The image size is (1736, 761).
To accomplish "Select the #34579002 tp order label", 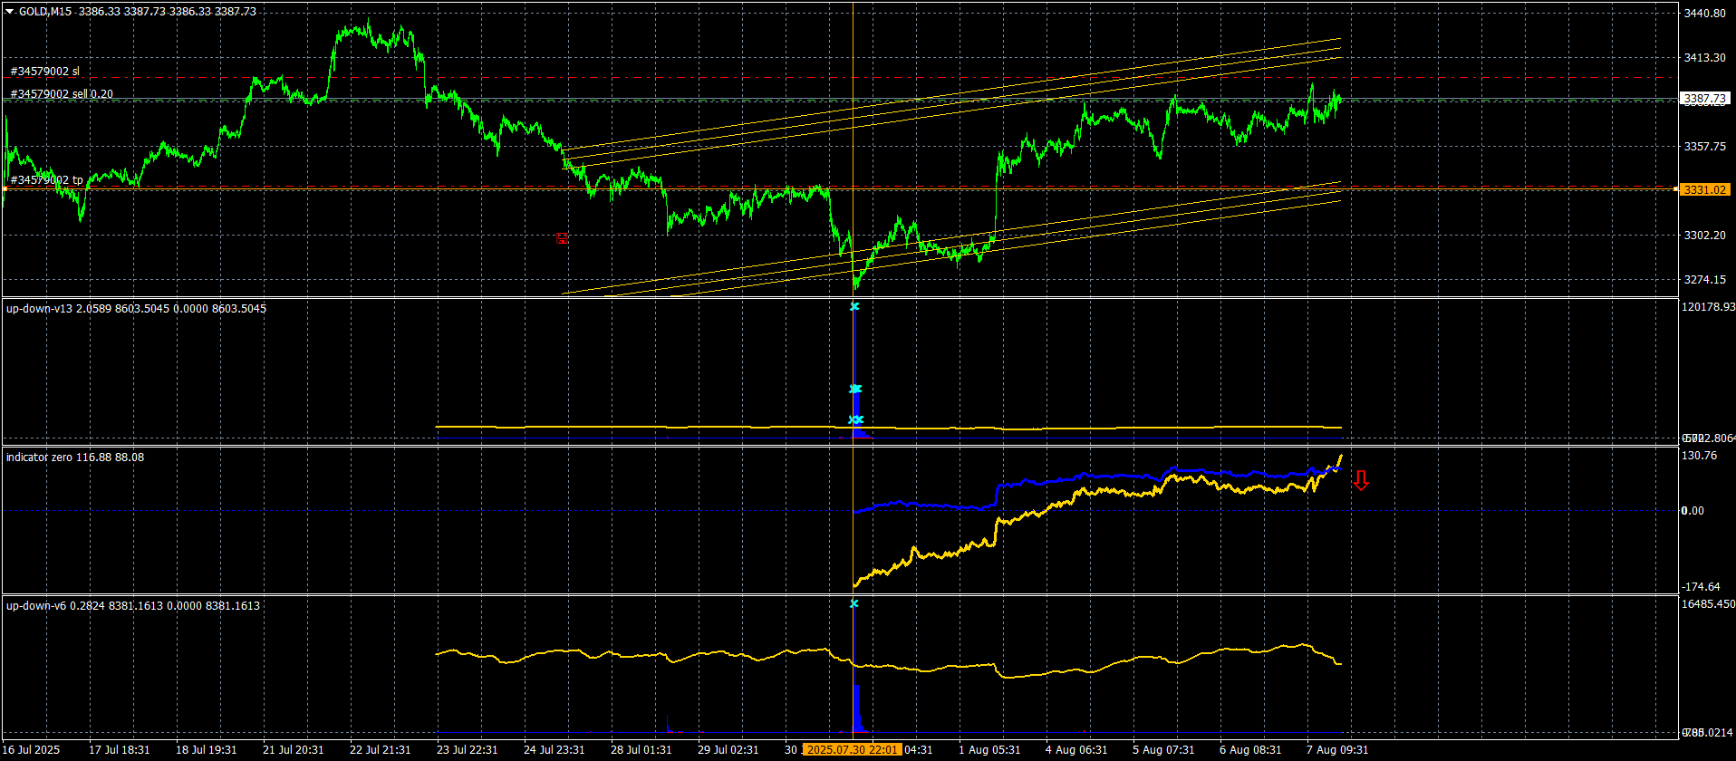I will click(46, 180).
